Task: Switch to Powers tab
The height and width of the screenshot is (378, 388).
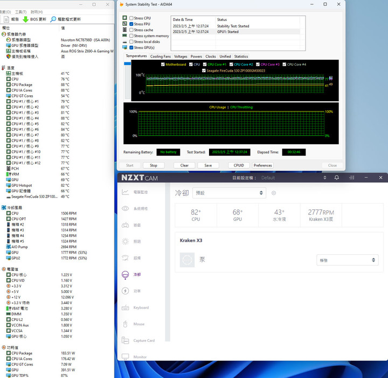Action: (196, 57)
